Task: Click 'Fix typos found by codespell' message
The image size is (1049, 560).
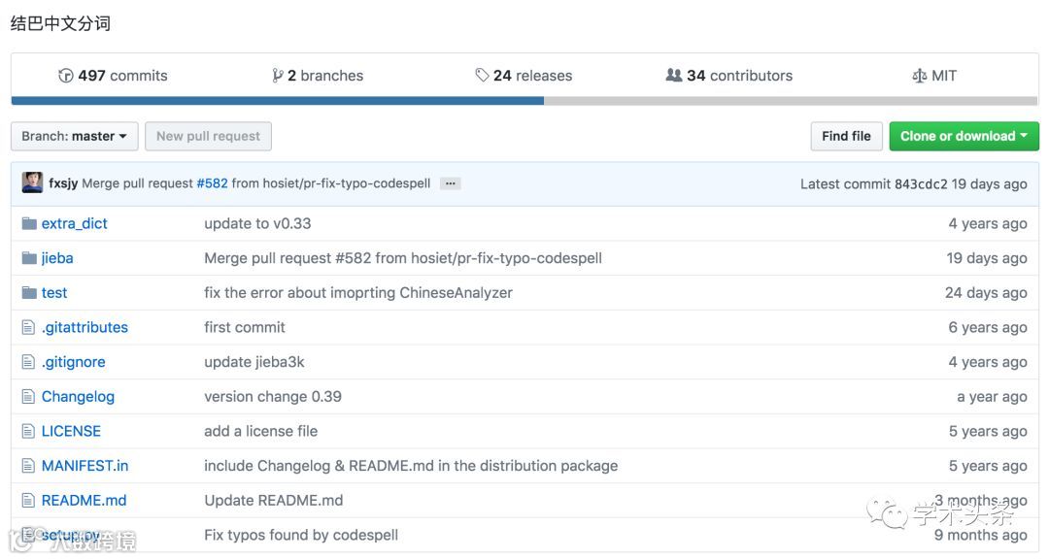Action: (x=301, y=536)
